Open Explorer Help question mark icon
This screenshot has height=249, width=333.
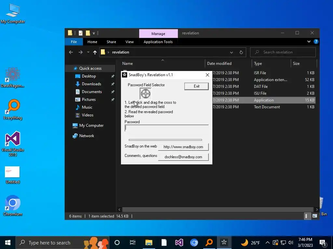coord(316,41)
